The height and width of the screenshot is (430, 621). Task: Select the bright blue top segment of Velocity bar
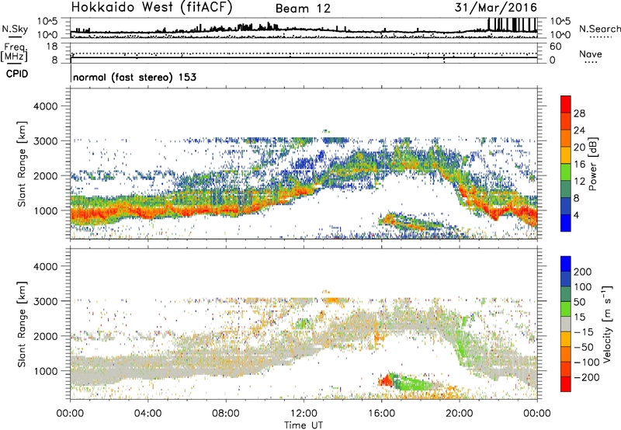coord(566,264)
